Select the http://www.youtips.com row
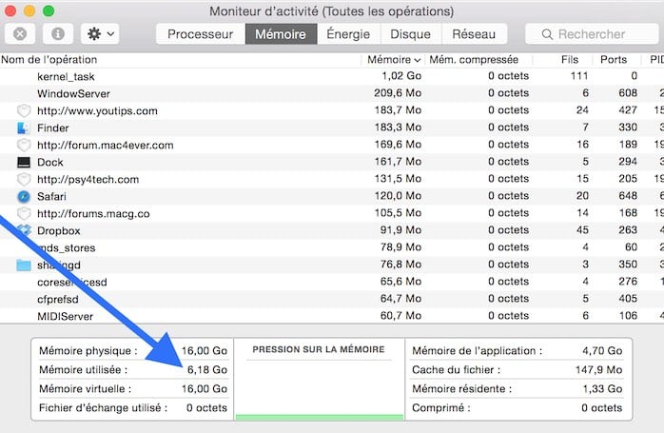The image size is (664, 433). click(332, 110)
